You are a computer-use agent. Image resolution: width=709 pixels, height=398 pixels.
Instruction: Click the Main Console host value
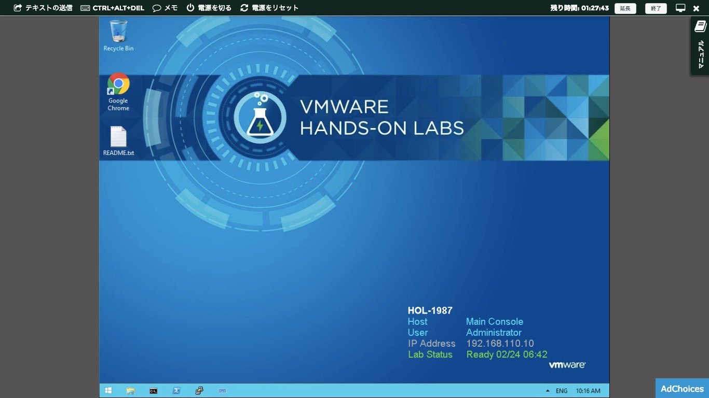click(x=495, y=322)
